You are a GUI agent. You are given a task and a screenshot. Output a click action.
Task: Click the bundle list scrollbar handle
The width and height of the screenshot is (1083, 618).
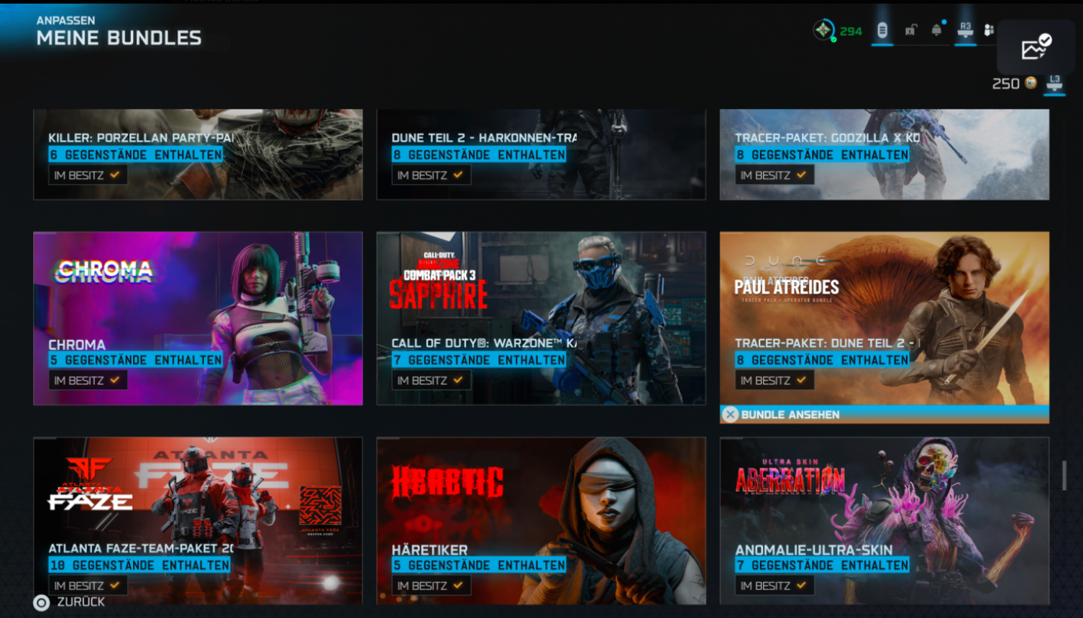point(1064,475)
